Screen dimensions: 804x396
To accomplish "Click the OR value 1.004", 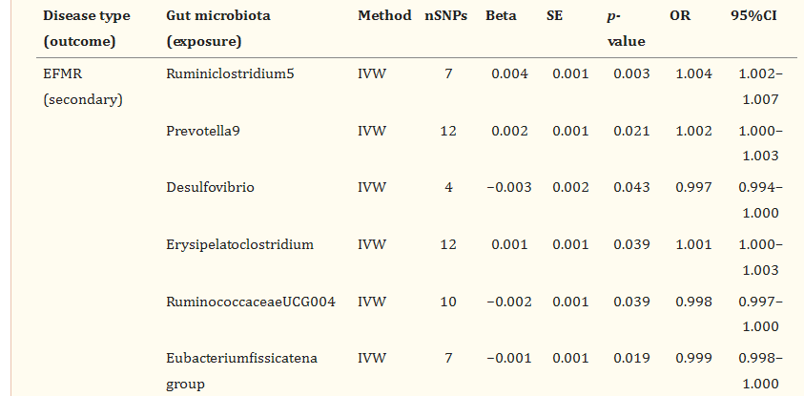I will coord(693,73).
